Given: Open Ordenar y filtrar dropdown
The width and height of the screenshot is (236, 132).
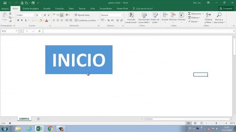Looking at the screenshot, I should [208, 18].
